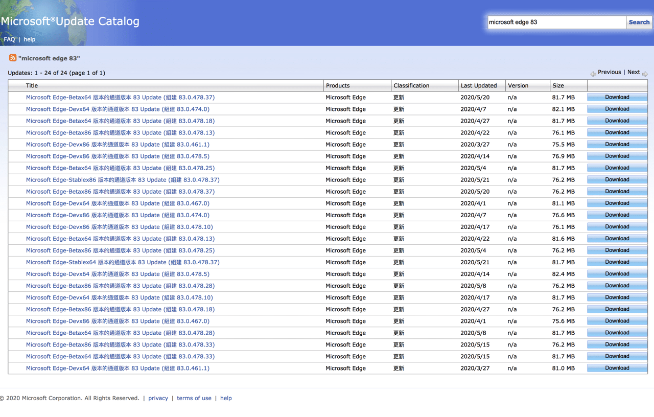Sort by Version column header

518,85
